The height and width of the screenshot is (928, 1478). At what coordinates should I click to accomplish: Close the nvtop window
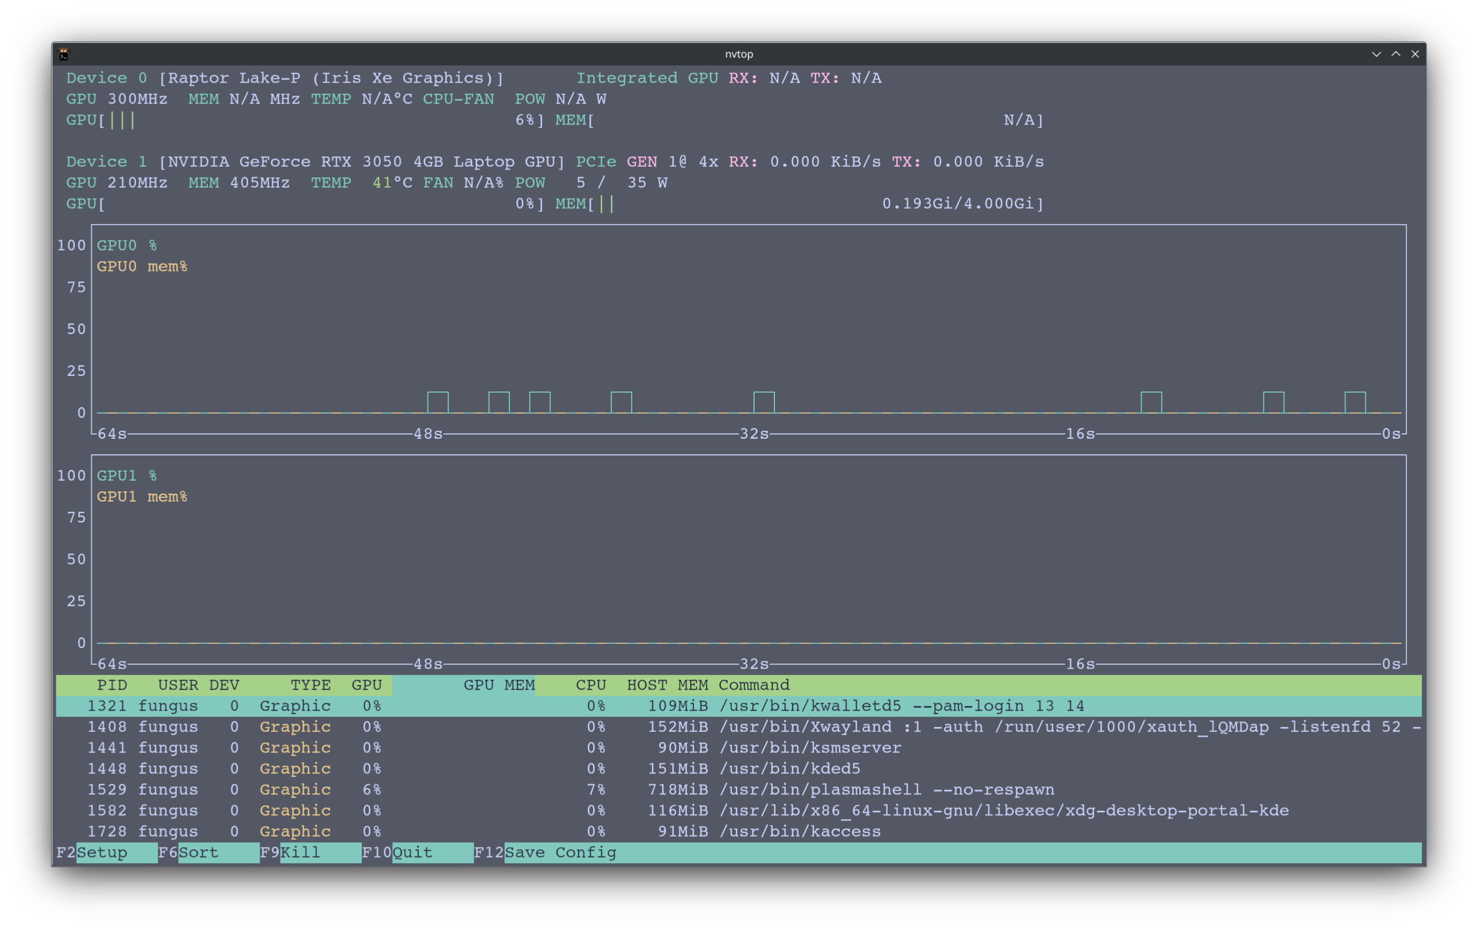(1415, 54)
